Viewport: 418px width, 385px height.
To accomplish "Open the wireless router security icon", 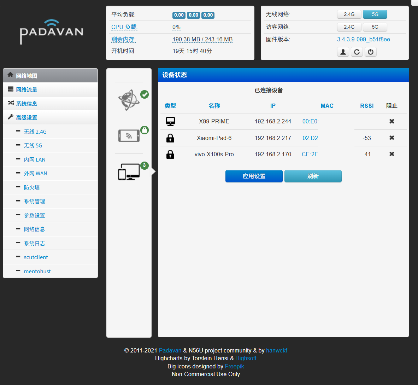I will click(x=129, y=135).
